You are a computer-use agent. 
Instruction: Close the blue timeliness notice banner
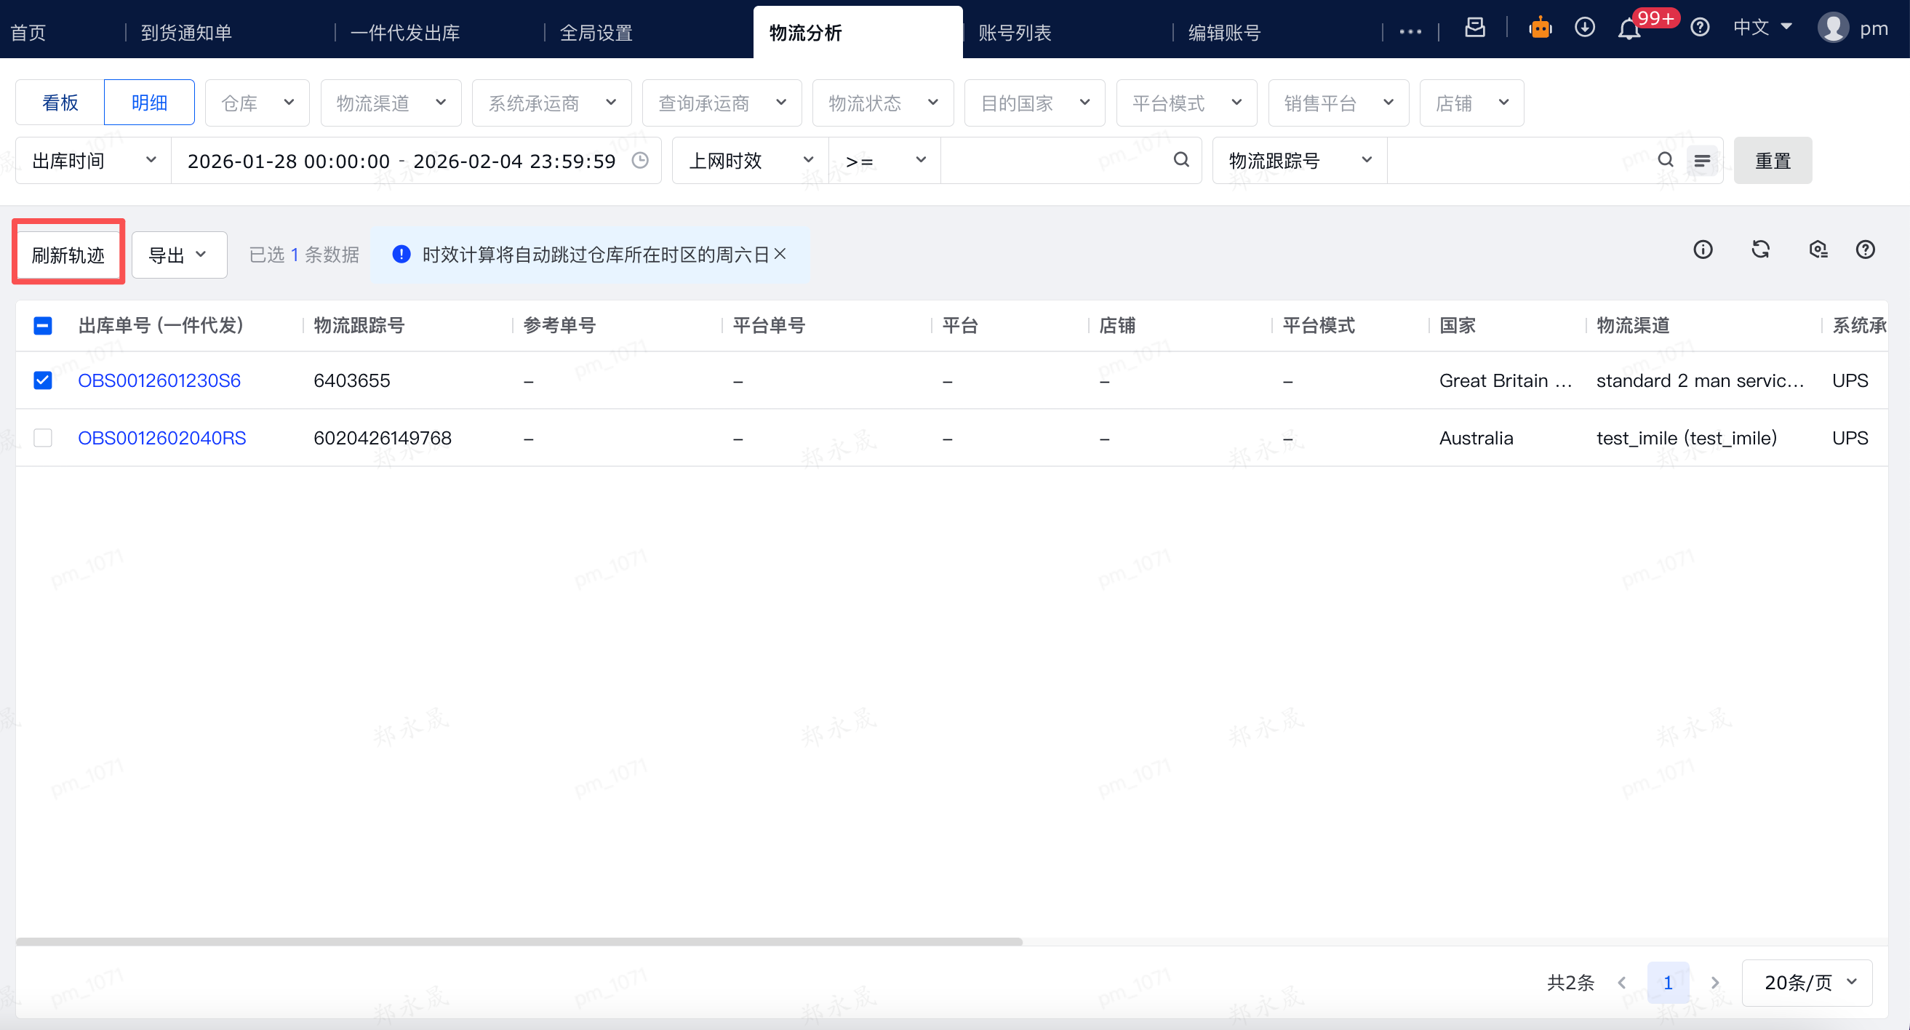pyautogui.click(x=780, y=255)
